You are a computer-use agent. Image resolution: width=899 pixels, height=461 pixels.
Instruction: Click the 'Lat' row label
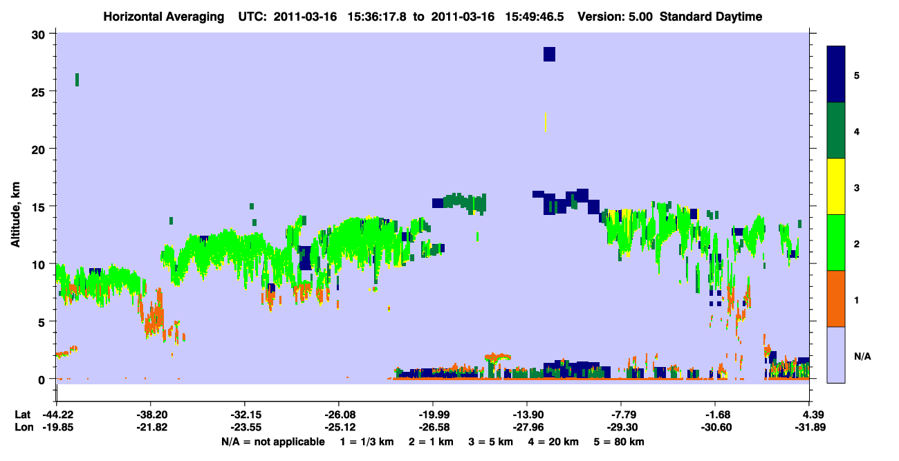22,415
